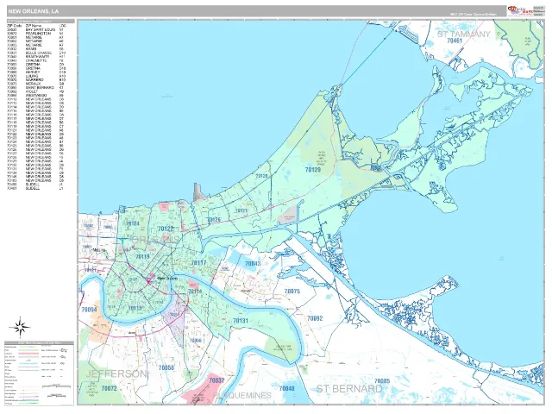Click the "HARVEY" index row

[x=36, y=72]
